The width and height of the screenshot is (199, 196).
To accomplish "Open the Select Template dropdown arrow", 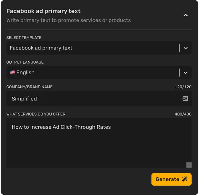I will (185, 48).
